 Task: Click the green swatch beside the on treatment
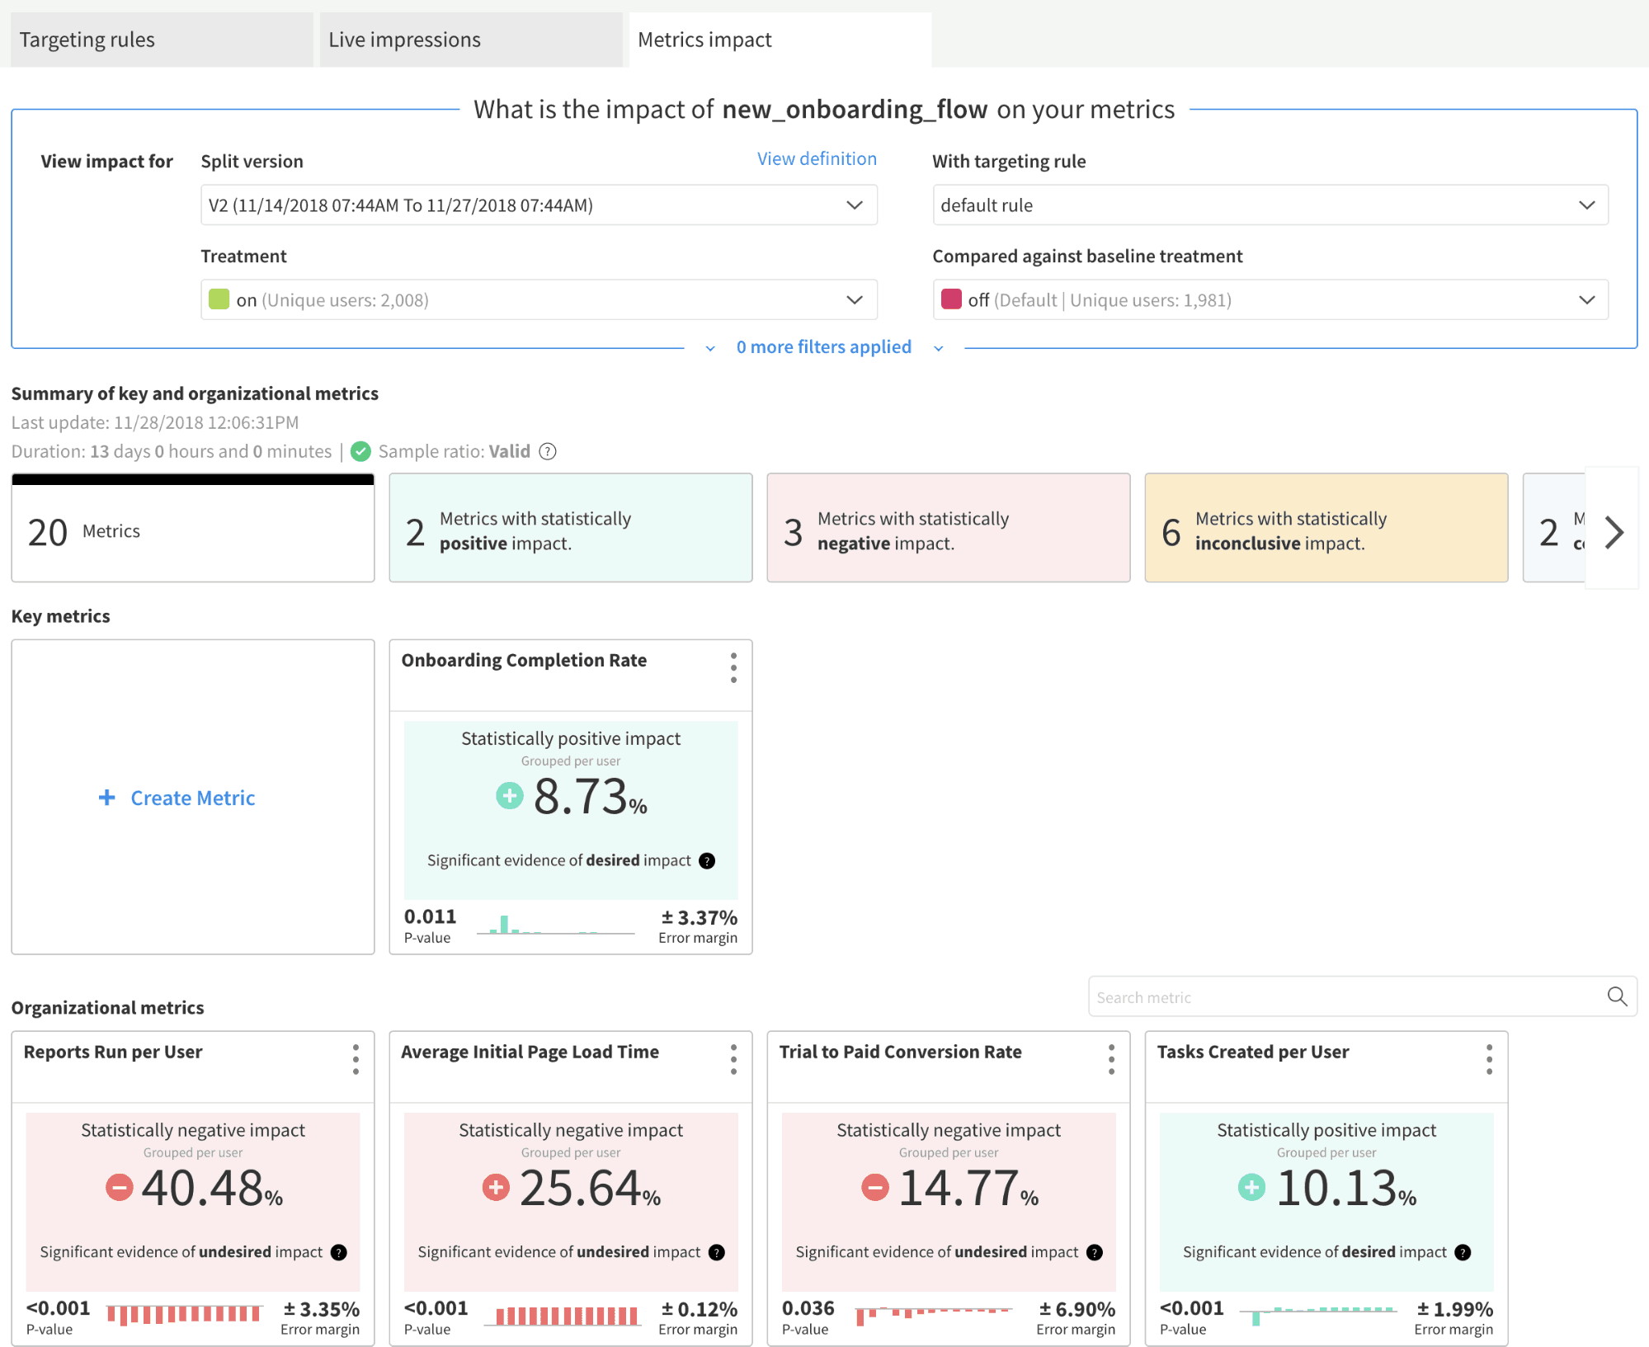click(218, 299)
